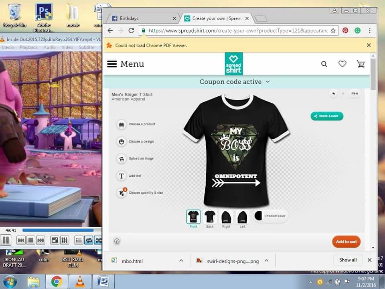Viewport: 385px width, 289px height.
Task: Click Choose a design smiley icon
Action: pos(121,142)
